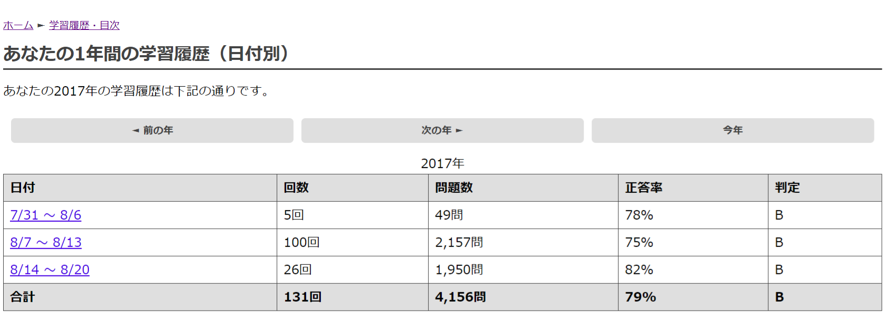Click the 4,156問 total questions cell
The width and height of the screenshot is (887, 319).
pos(460,297)
